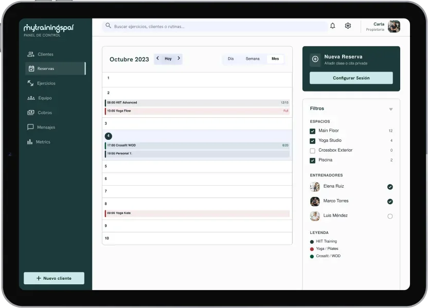This screenshot has height=308, width=428.
Task: Open the Clientes section icon
Action: [x=30, y=54]
